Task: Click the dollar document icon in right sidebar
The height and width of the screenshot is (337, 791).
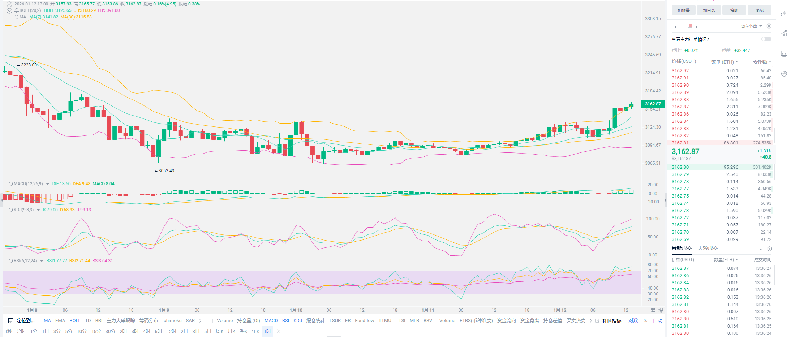Action: [784, 13]
